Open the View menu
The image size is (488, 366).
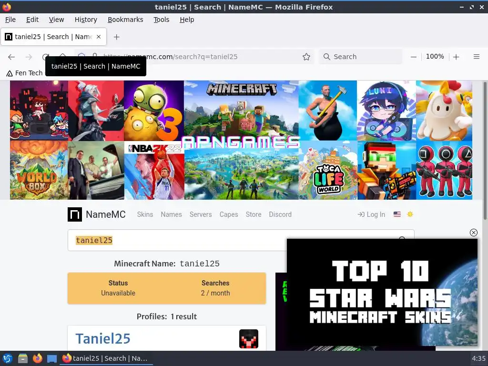[x=56, y=20]
